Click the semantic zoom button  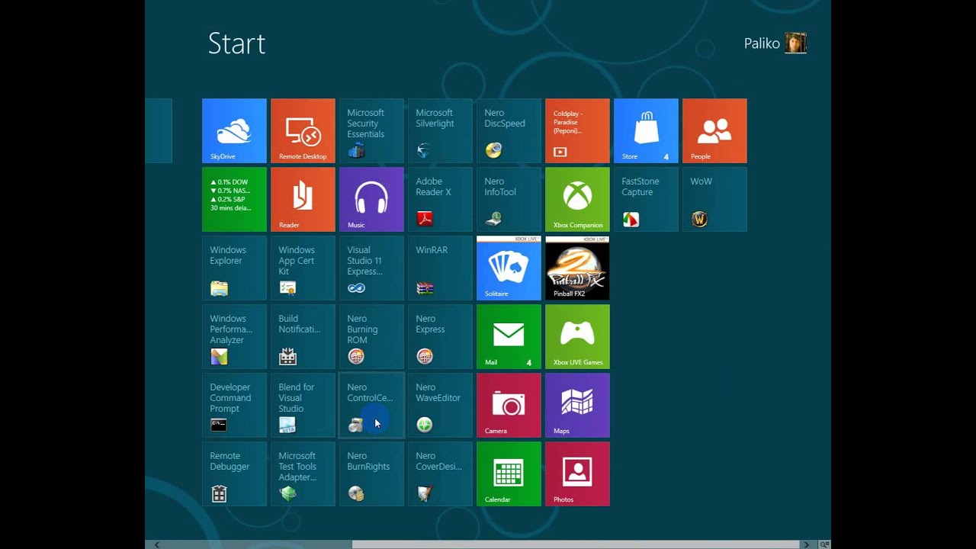[824, 544]
